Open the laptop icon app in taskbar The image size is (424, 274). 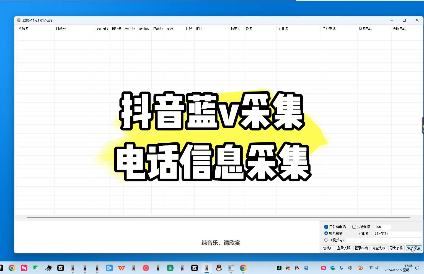(48, 268)
